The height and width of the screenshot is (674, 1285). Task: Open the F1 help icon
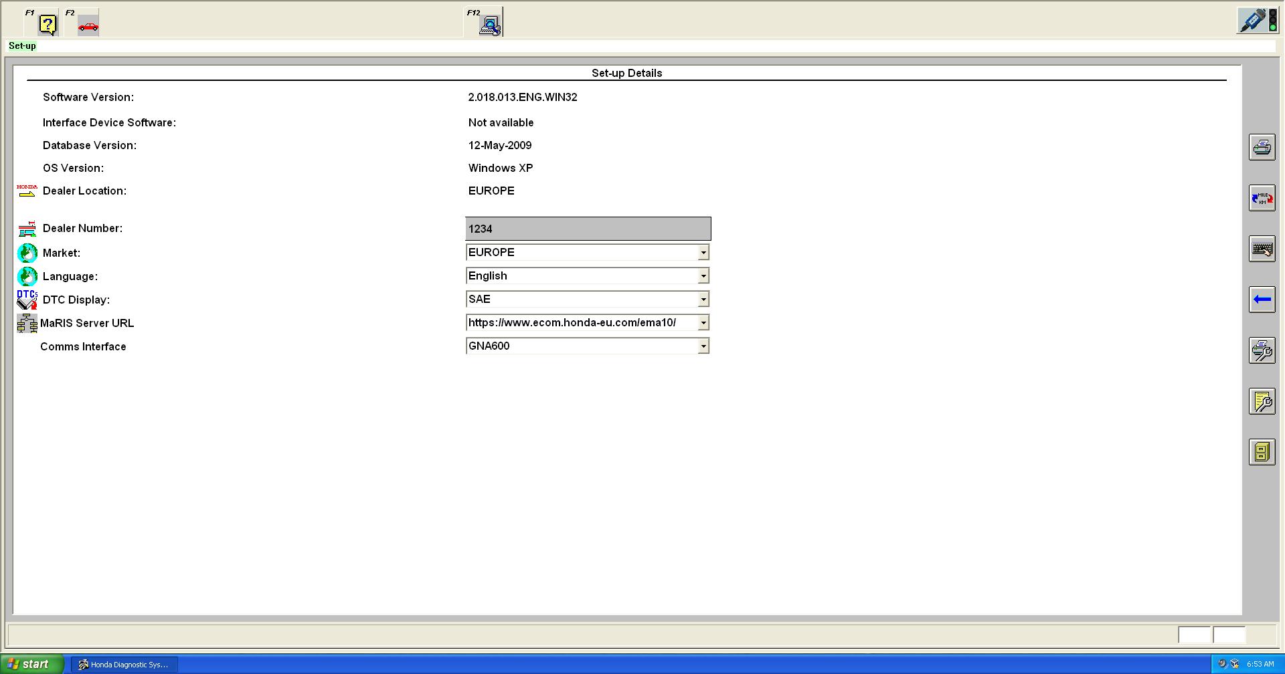pyautogui.click(x=48, y=25)
